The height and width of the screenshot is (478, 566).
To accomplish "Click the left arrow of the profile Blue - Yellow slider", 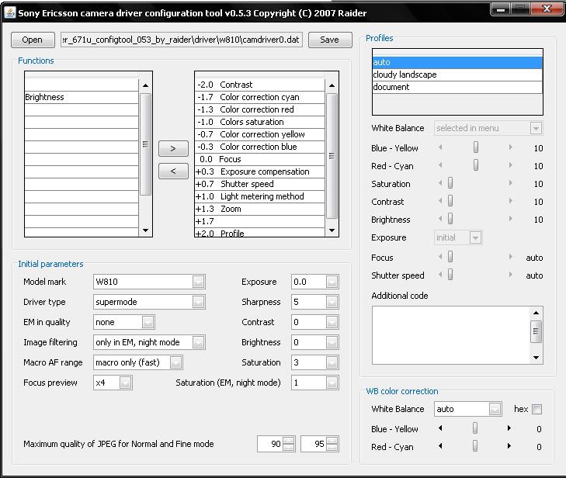I will pyautogui.click(x=440, y=147).
